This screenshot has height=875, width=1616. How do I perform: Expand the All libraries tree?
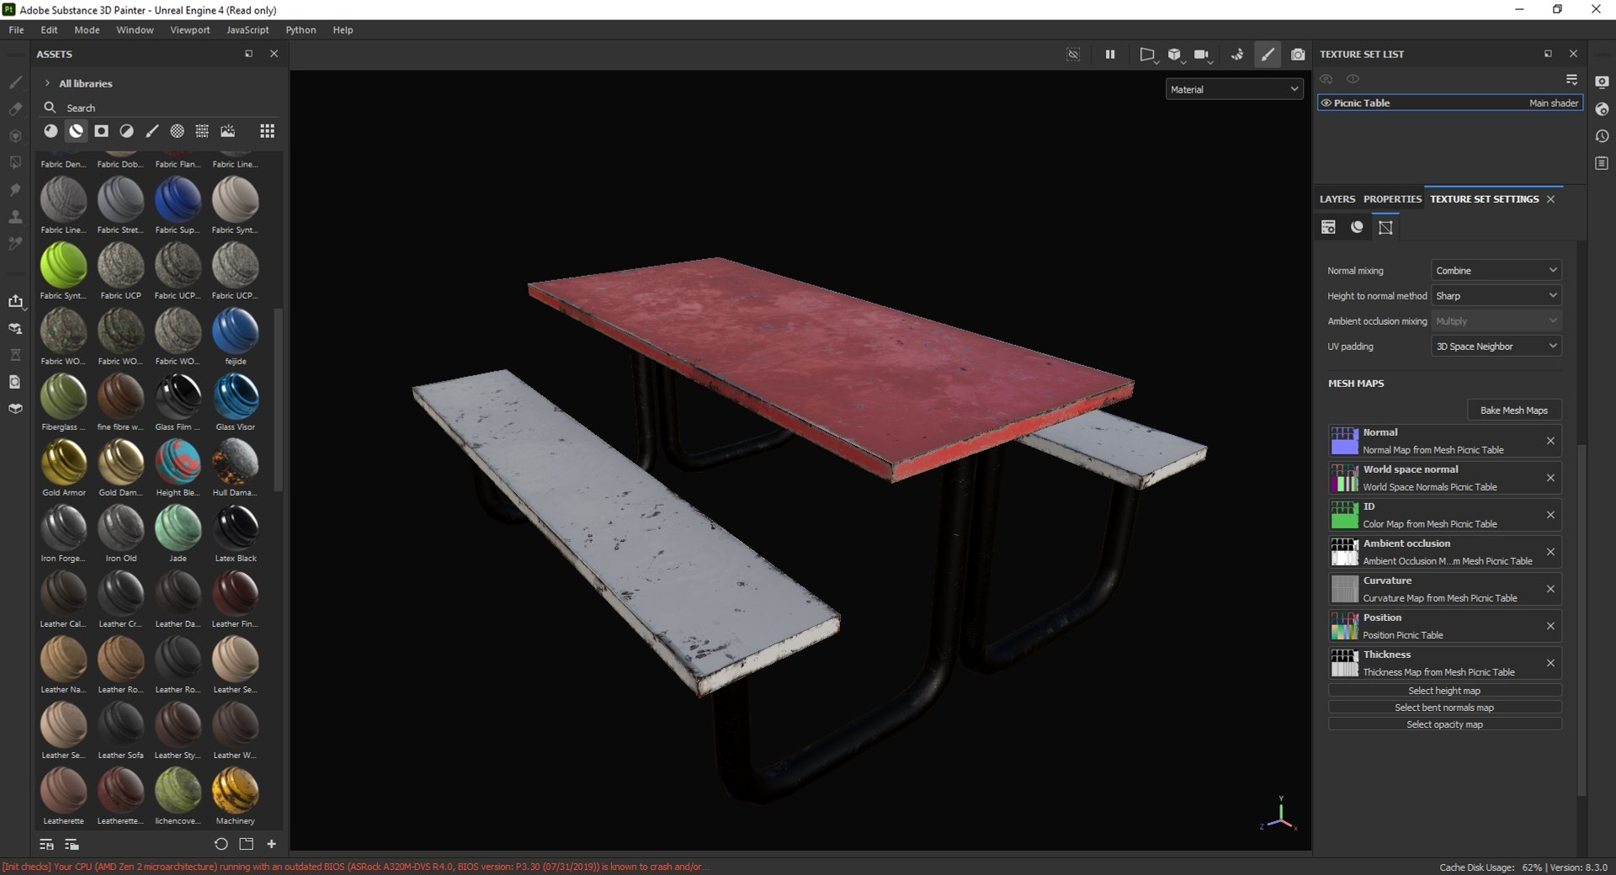coord(47,83)
